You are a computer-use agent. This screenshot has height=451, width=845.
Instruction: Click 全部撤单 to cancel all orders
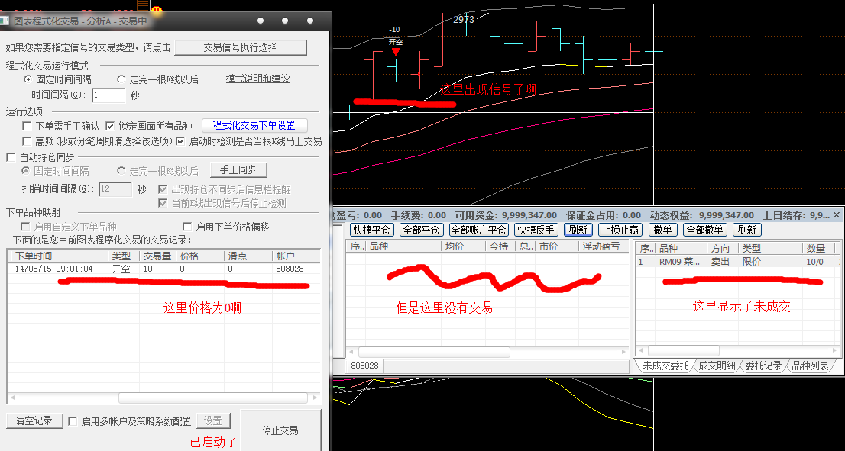click(x=704, y=230)
